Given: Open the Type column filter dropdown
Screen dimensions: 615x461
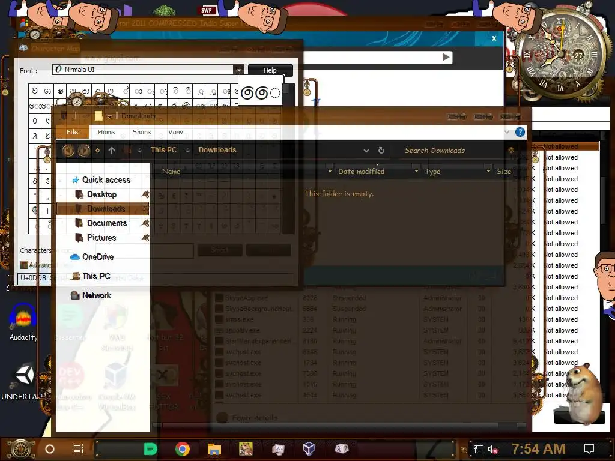Looking at the screenshot, I should tap(488, 172).
